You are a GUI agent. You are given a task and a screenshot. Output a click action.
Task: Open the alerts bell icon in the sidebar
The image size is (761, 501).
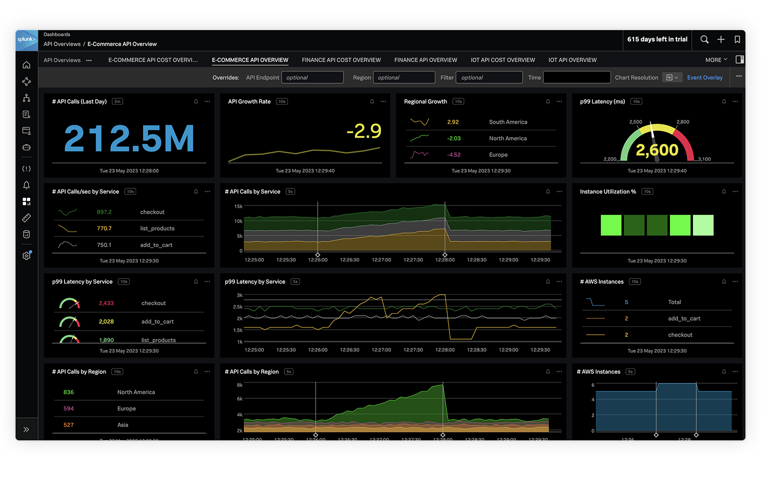pyautogui.click(x=26, y=185)
